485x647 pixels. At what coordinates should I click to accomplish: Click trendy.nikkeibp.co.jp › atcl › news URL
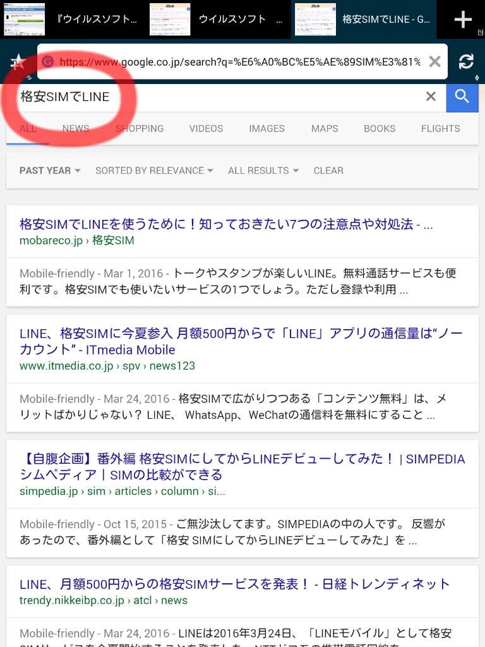coord(103,600)
